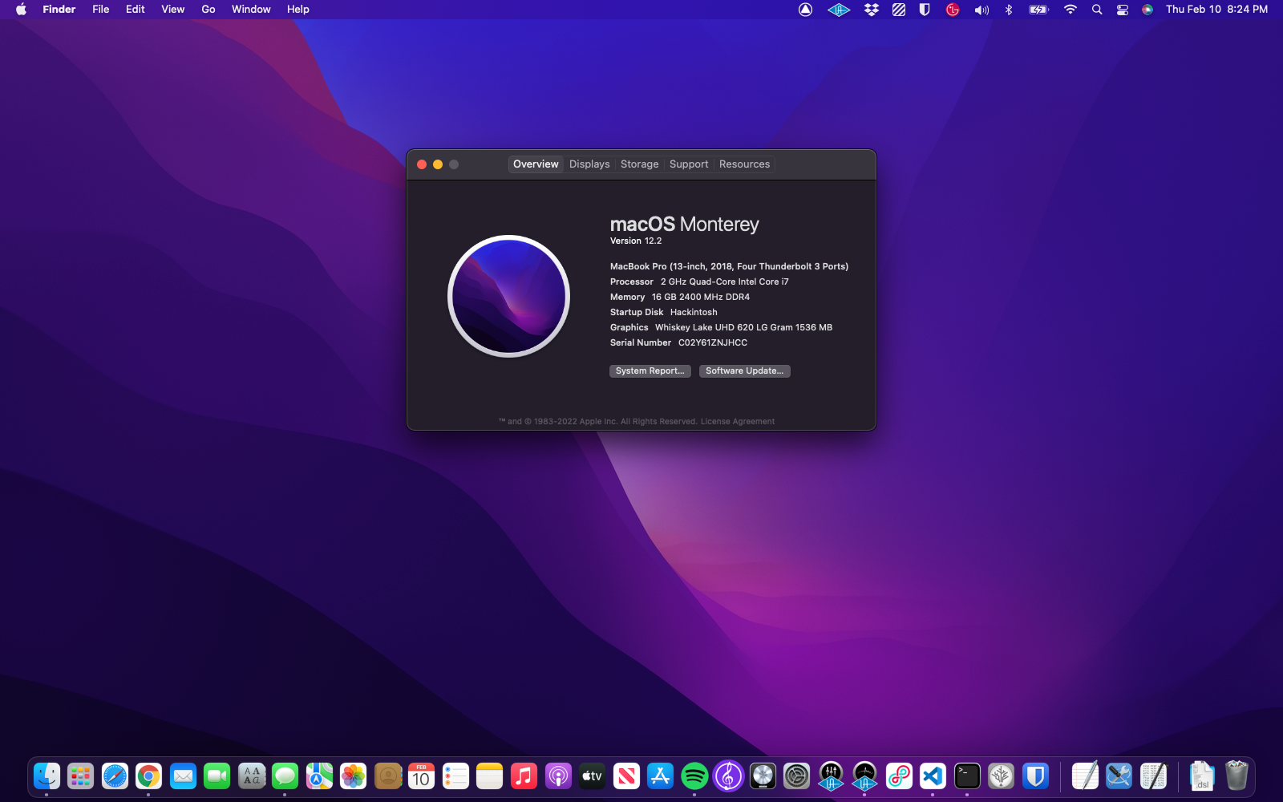Screen dimensions: 1283x802
Task: Launch Visual Studio Code from the Dock
Action: (933, 776)
